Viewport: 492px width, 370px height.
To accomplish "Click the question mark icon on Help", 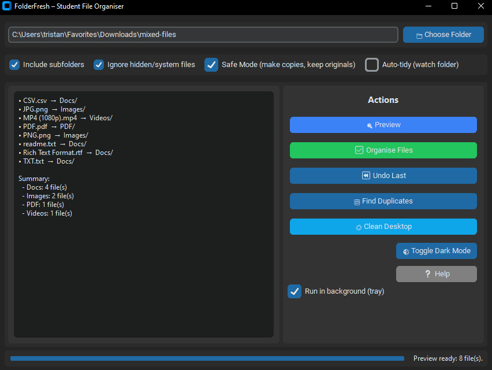I will pos(427,274).
